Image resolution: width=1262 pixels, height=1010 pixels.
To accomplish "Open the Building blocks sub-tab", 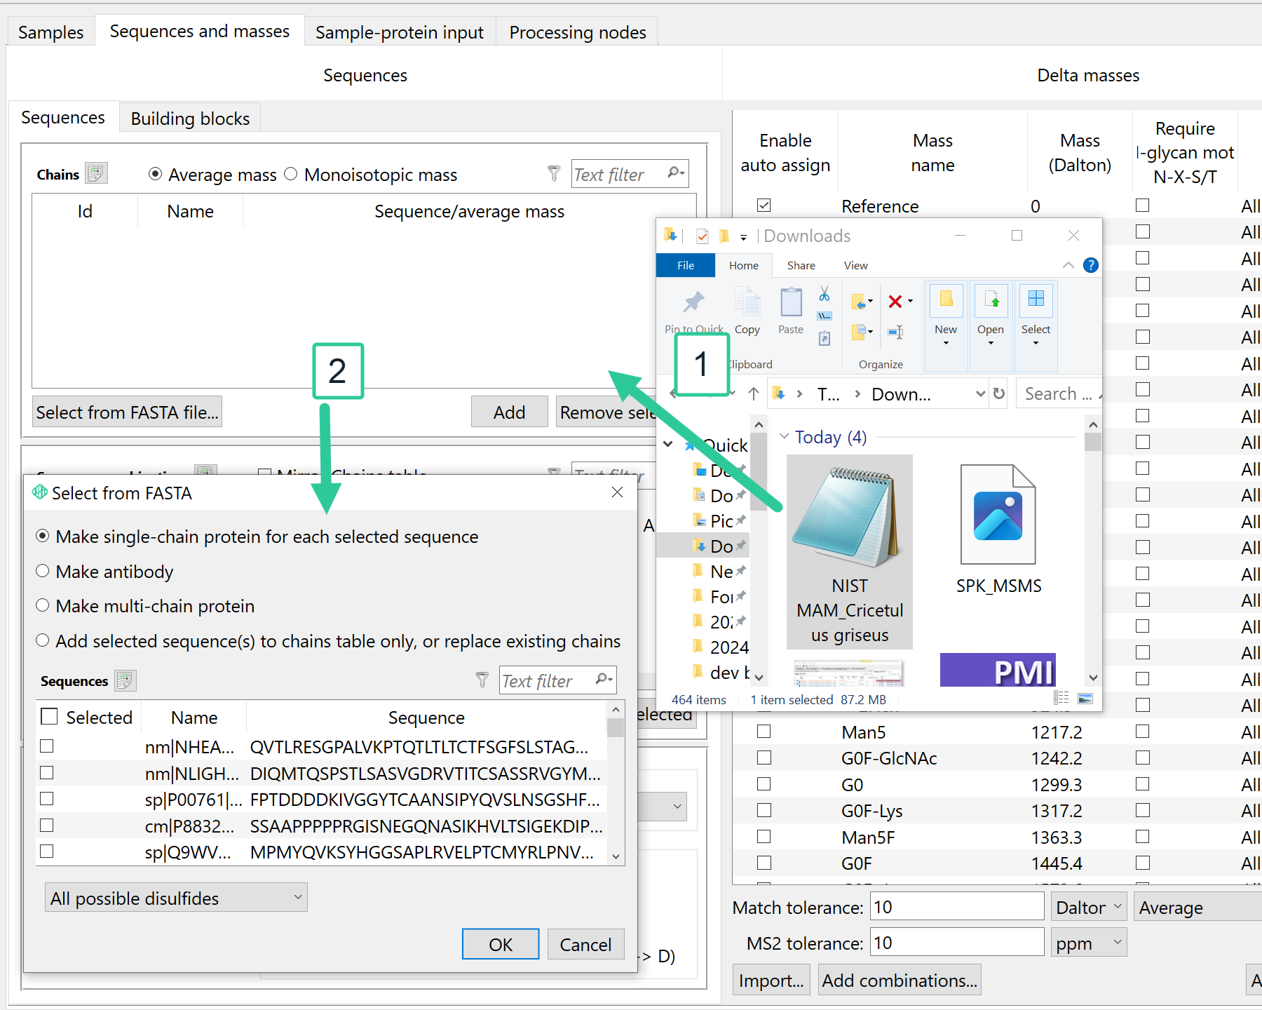I will click(x=190, y=119).
